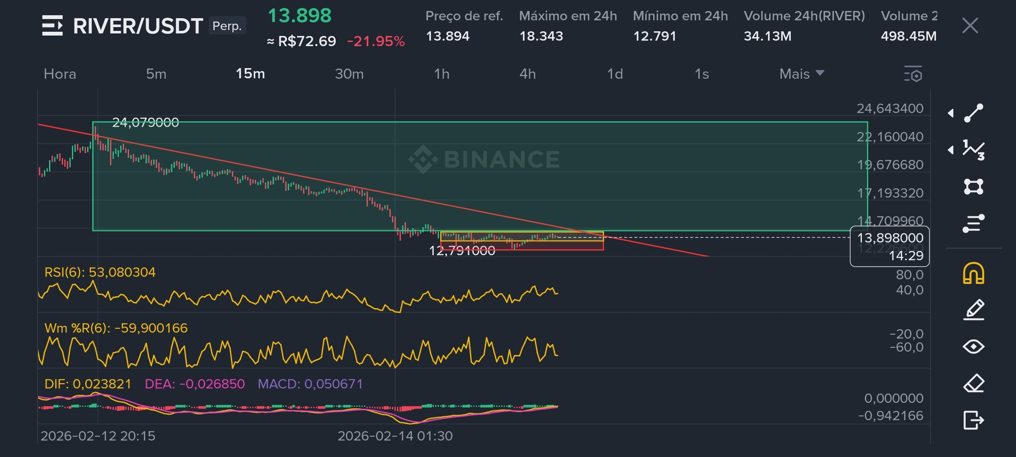Expand the Mais timeframe dropdown
The width and height of the screenshot is (1016, 457).
point(801,74)
